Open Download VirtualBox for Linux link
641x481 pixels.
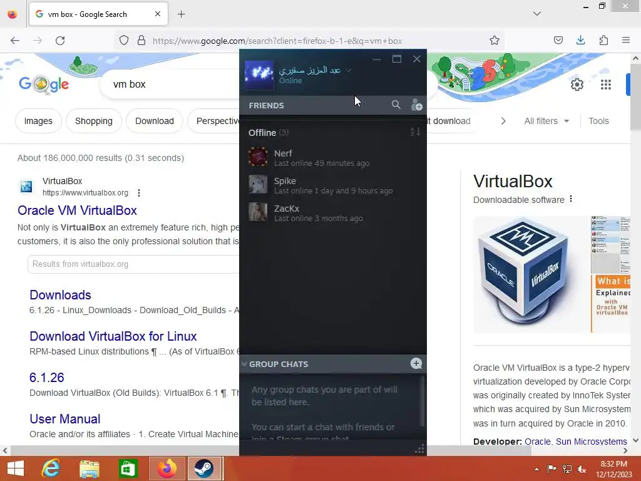pyautogui.click(x=113, y=336)
